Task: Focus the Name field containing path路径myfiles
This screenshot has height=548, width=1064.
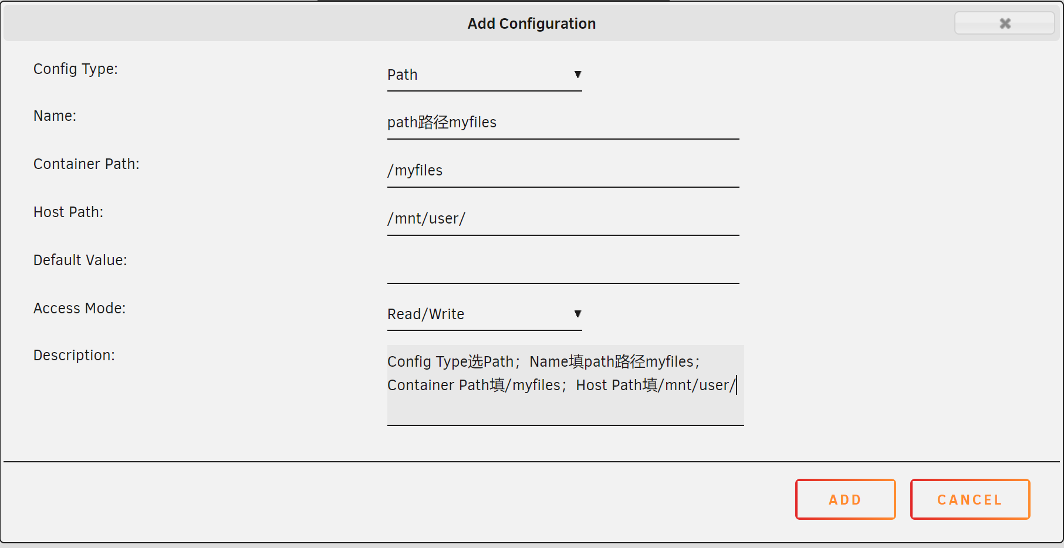Action: point(563,123)
